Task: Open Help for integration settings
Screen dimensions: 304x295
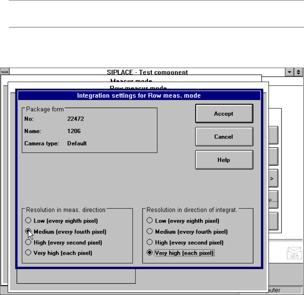Action: [x=224, y=160]
